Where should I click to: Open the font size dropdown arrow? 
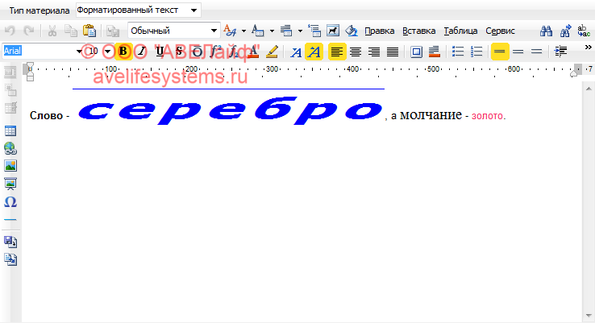click(x=107, y=52)
